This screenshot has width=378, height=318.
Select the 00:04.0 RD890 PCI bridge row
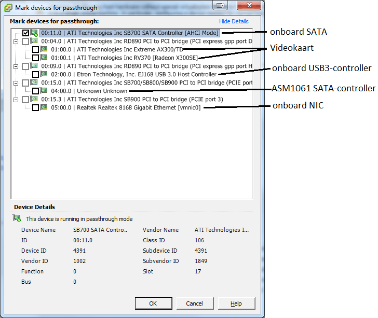pyautogui.click(x=146, y=41)
